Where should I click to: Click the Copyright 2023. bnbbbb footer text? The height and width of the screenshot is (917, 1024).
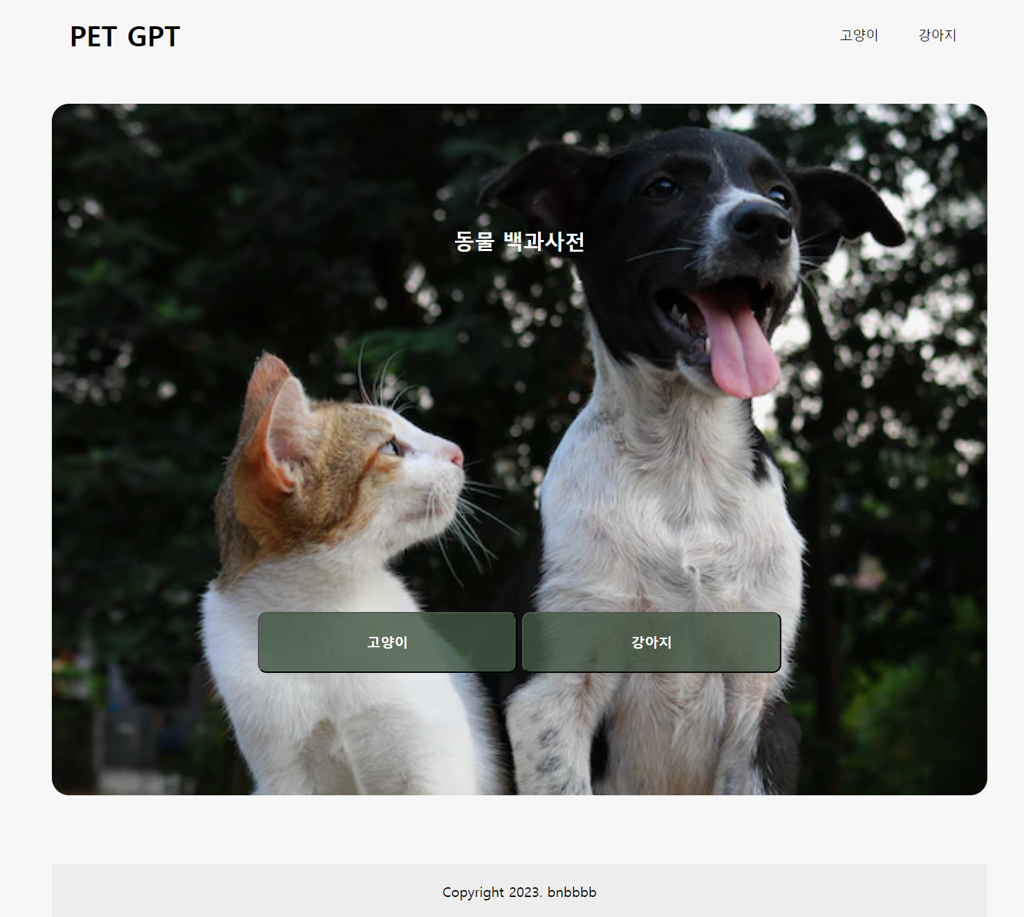[x=519, y=892]
